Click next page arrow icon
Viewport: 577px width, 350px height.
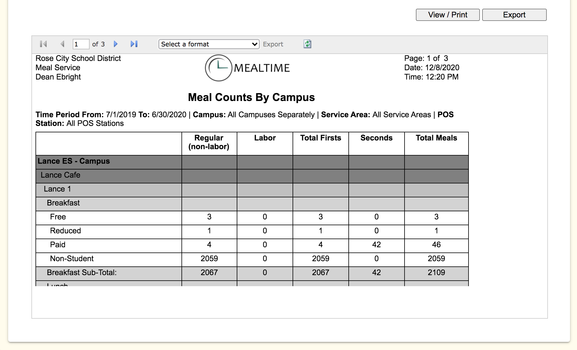115,44
